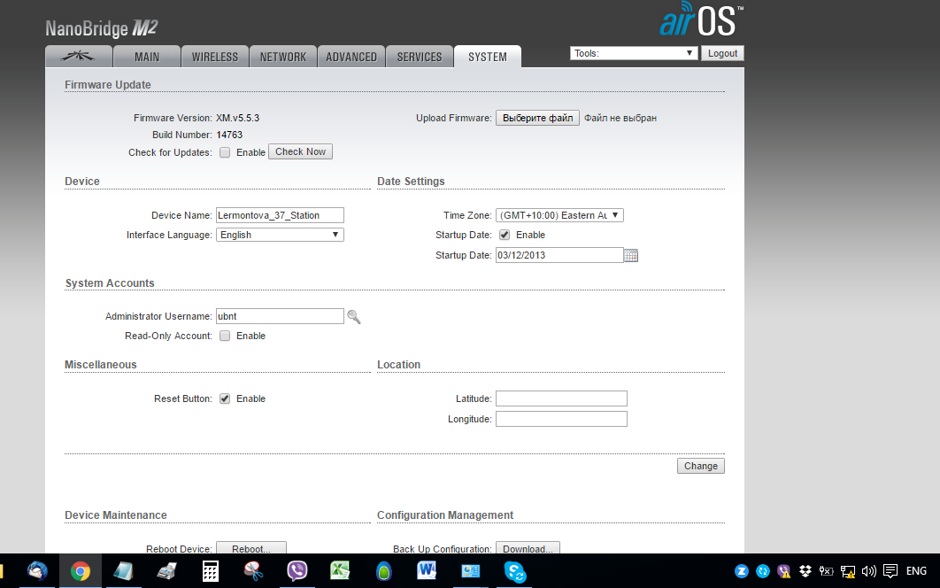This screenshot has height=588, width=940.
Task: Open Calculator from the taskbar
Action: point(211,571)
